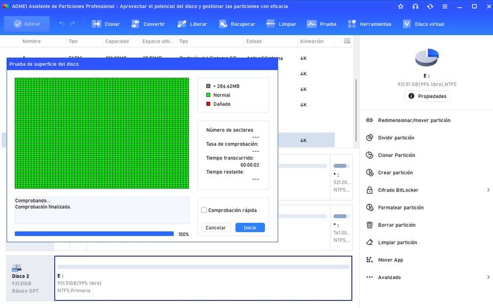Select Borrar partición option

[x=391, y=225]
